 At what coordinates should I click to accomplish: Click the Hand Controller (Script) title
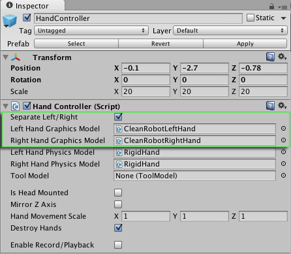pos(76,106)
